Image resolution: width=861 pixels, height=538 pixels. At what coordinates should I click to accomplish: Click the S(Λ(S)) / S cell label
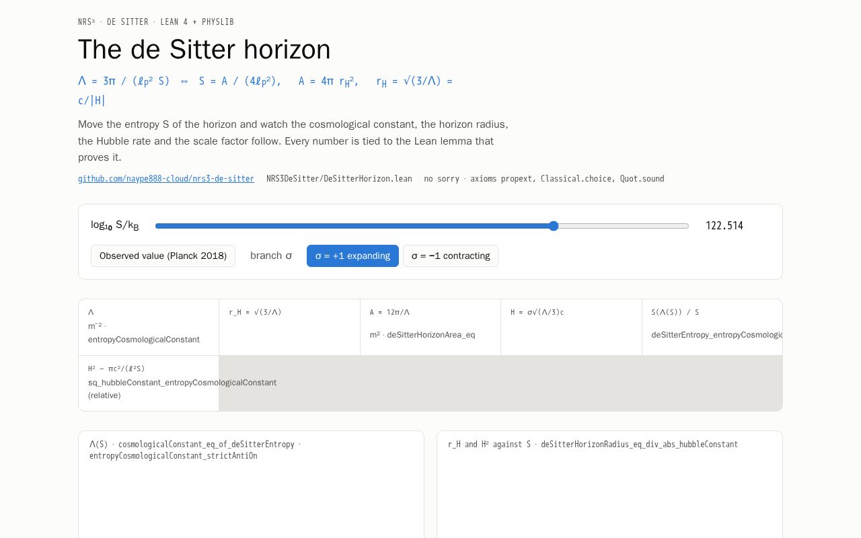[x=675, y=312]
